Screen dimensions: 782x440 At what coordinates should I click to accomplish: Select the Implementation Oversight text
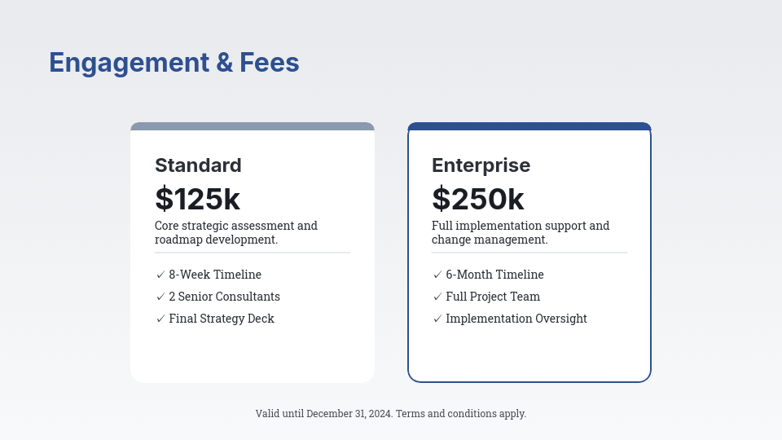[x=516, y=319]
